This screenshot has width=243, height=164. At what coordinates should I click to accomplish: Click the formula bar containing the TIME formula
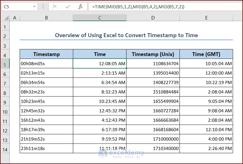[165, 7]
